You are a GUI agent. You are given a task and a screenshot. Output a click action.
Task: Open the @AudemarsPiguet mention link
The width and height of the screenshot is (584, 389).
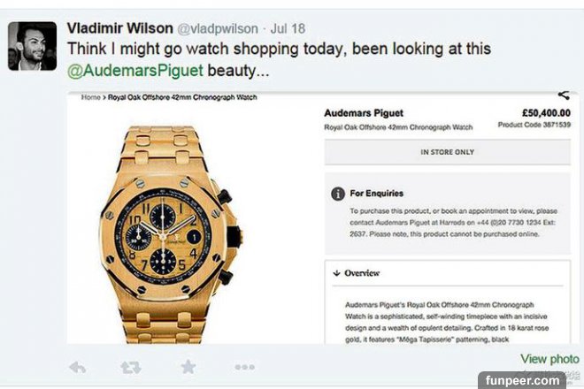click(135, 71)
